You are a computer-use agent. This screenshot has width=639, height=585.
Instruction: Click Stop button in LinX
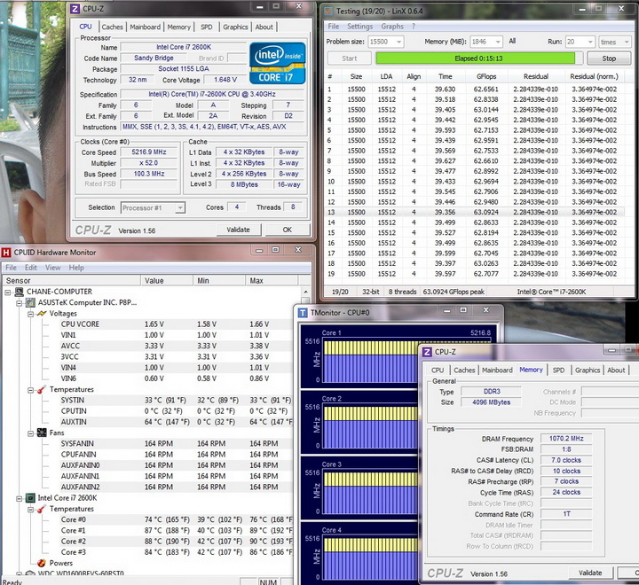pos(609,58)
